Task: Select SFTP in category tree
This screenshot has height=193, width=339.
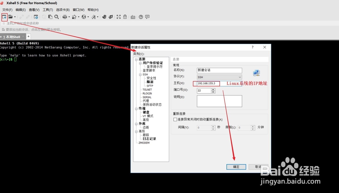Action: coord(150,86)
